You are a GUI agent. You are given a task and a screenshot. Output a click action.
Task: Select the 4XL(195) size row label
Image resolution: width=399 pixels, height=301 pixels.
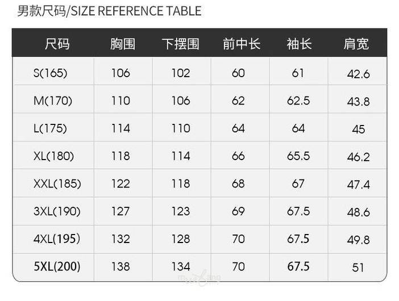(57, 239)
